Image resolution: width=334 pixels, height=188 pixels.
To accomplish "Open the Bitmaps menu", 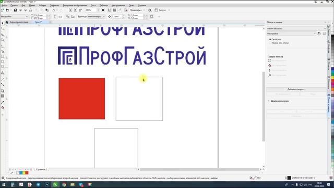I will (x=75, y=5).
